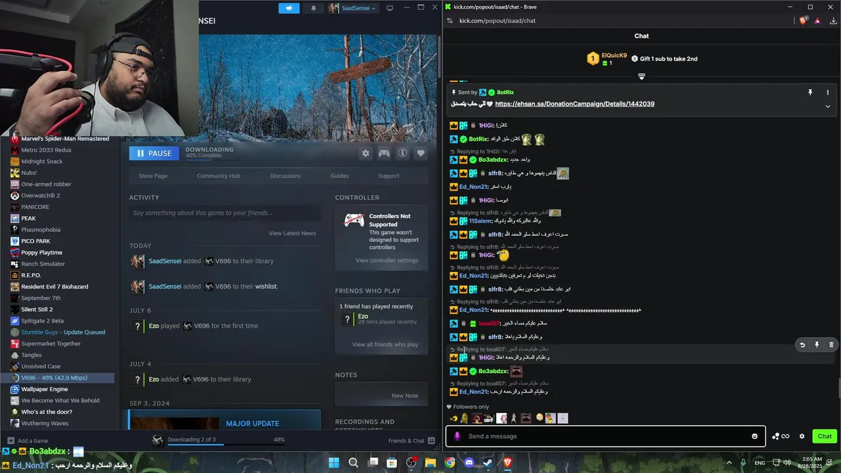Open File Explorer from taskbar
Image resolution: width=841 pixels, height=473 pixels.
click(430, 462)
